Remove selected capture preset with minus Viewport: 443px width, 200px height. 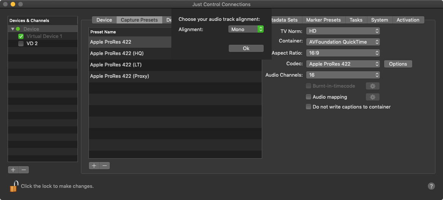click(104, 165)
